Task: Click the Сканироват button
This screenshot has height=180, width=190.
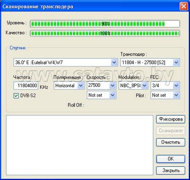Action: pyautogui.click(x=171, y=131)
